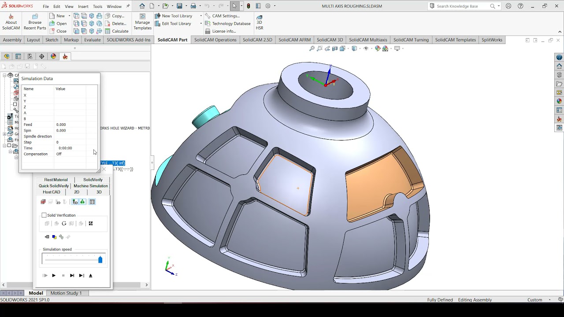The image size is (564, 317).
Task: Launch 3D HSR tool
Action: click(x=260, y=22)
